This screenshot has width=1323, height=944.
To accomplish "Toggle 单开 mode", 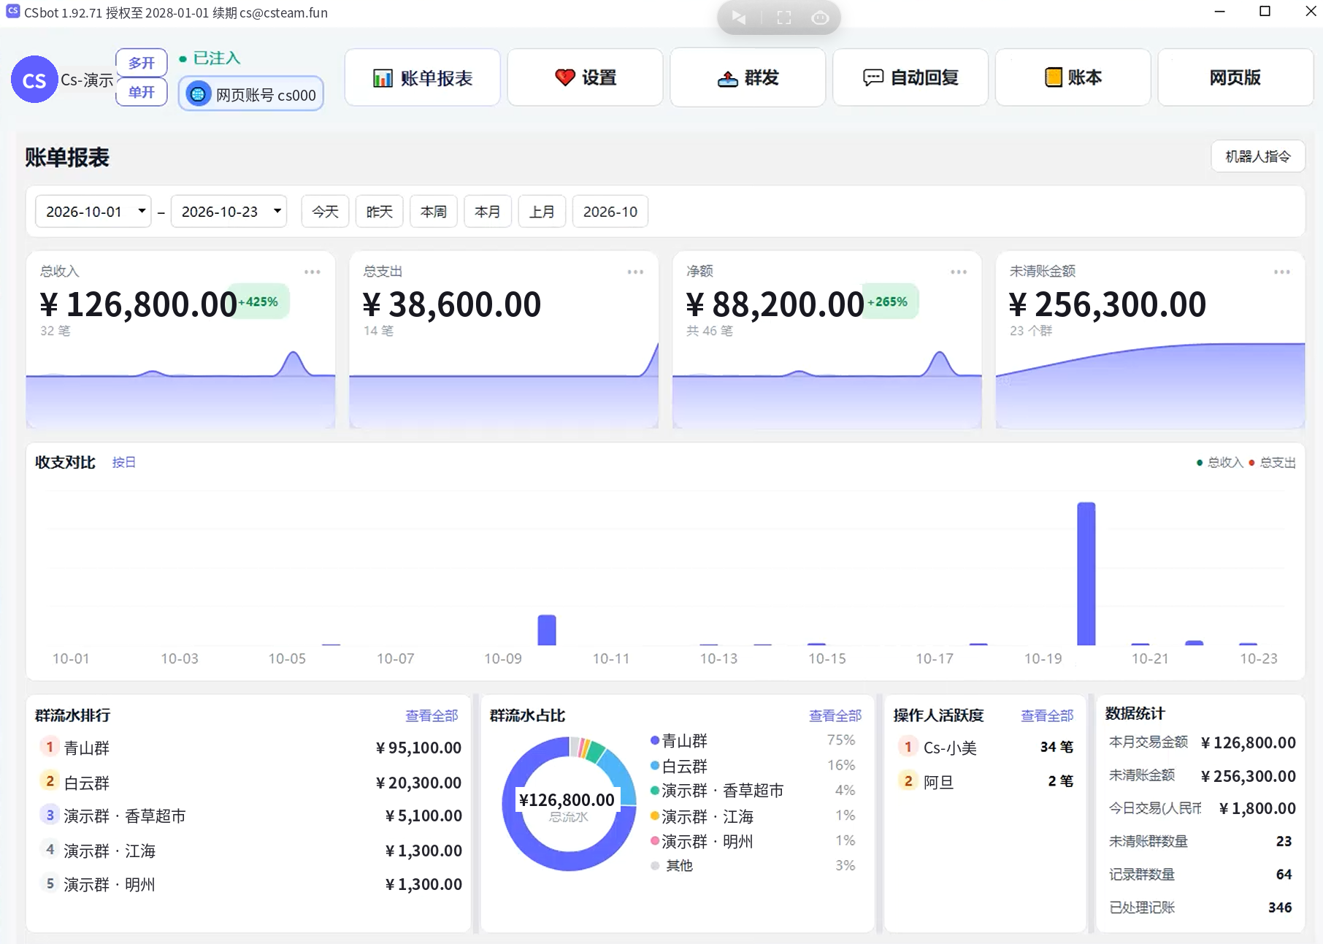I will 142,92.
